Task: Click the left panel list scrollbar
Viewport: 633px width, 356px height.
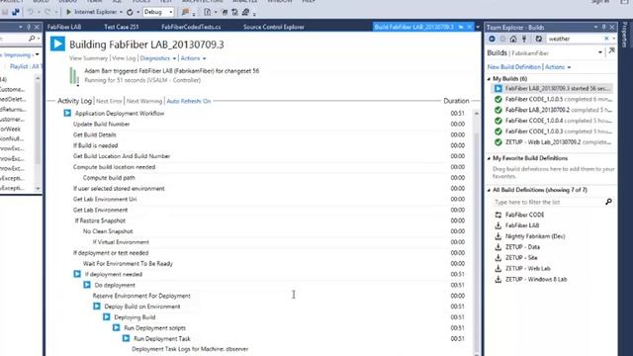Action: (38, 133)
